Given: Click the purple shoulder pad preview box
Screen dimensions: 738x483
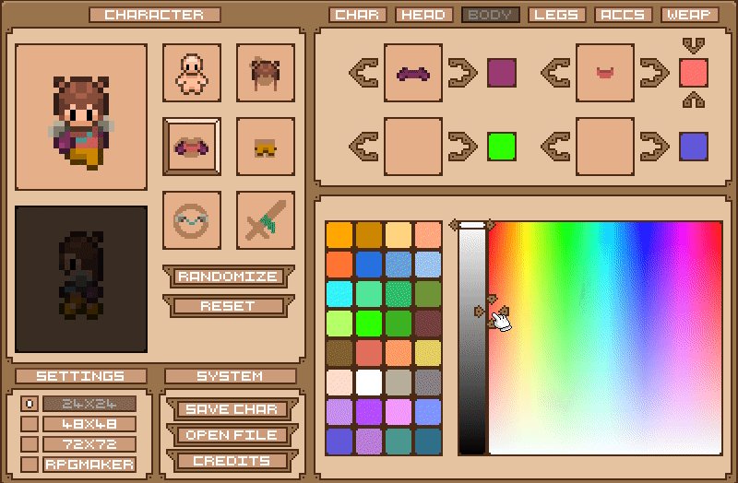Looking at the screenshot, I should [413, 73].
